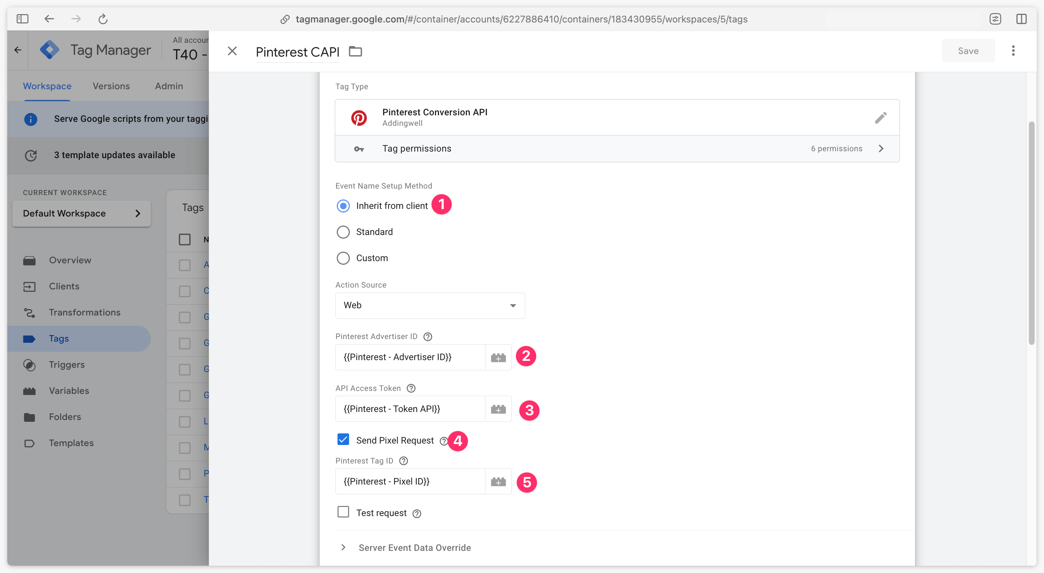Show help for Test request

pos(417,514)
